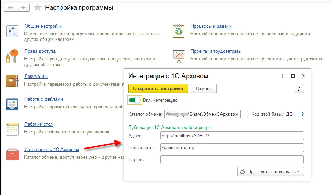Open Процессы и задачи link
This screenshot has width=333, height=195.
(211, 26)
